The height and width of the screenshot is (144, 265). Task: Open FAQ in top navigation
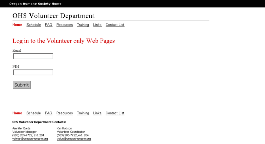pyautogui.click(x=48, y=25)
